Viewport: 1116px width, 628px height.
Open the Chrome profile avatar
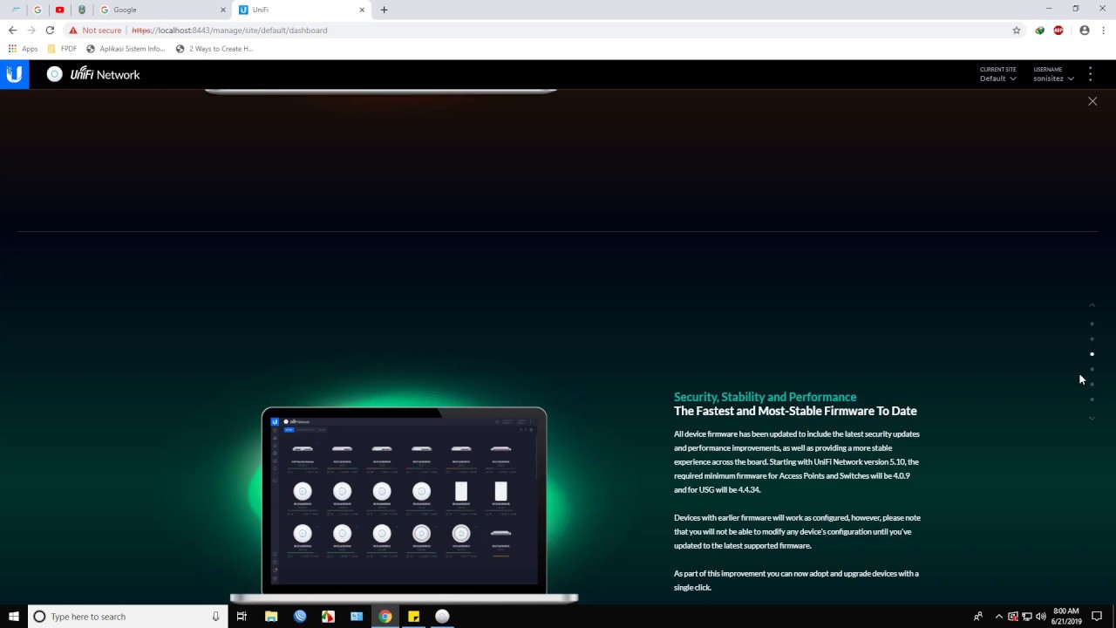point(1085,30)
